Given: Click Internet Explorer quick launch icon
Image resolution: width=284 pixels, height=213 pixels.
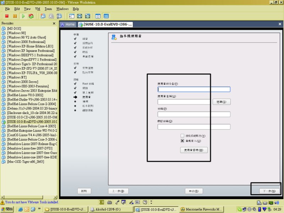Looking at the screenshot, I should click(x=21, y=209).
